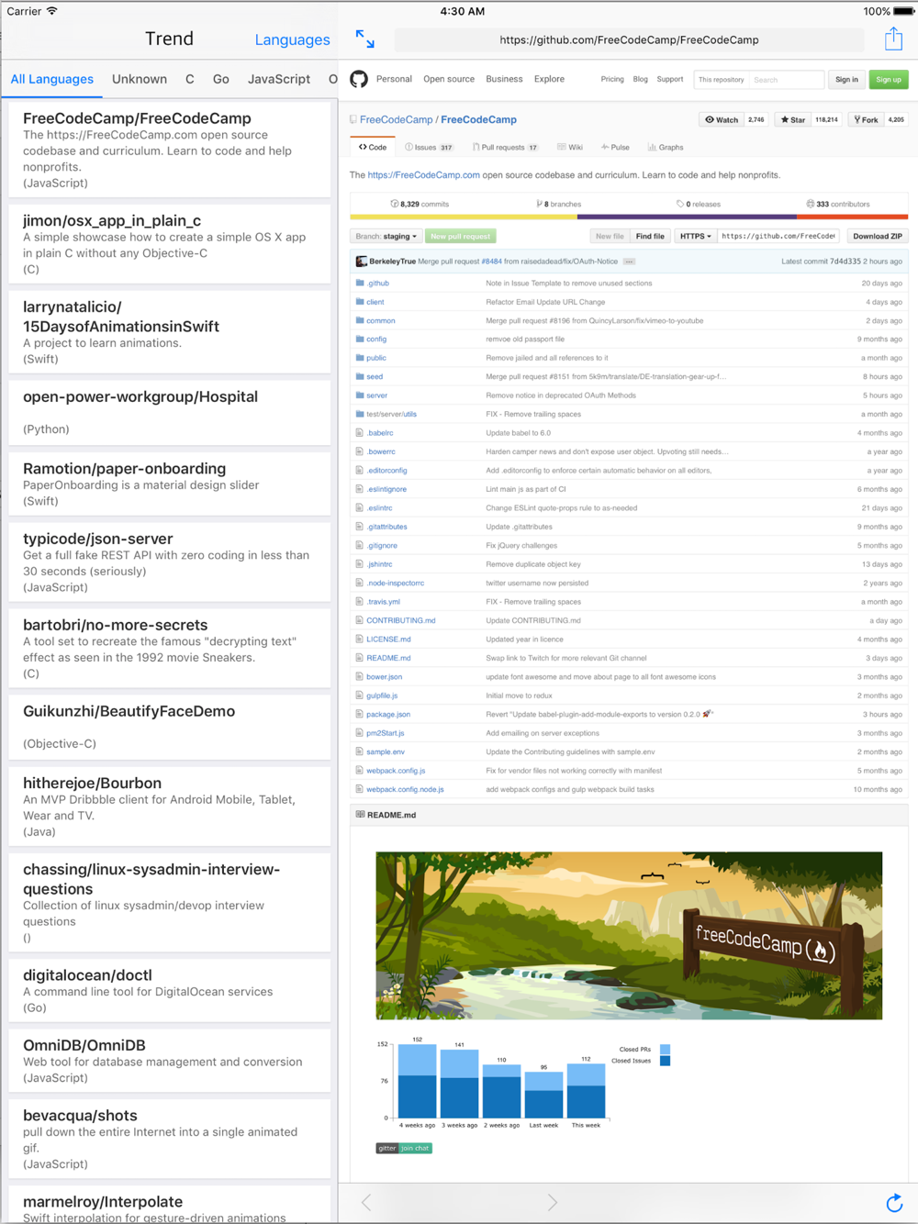Expand the commit message ellipsis
The image size is (918, 1224).
point(629,261)
